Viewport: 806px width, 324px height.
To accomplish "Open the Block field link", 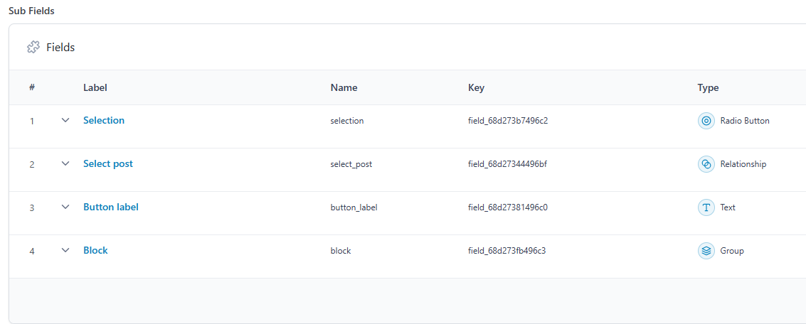I will (95, 251).
